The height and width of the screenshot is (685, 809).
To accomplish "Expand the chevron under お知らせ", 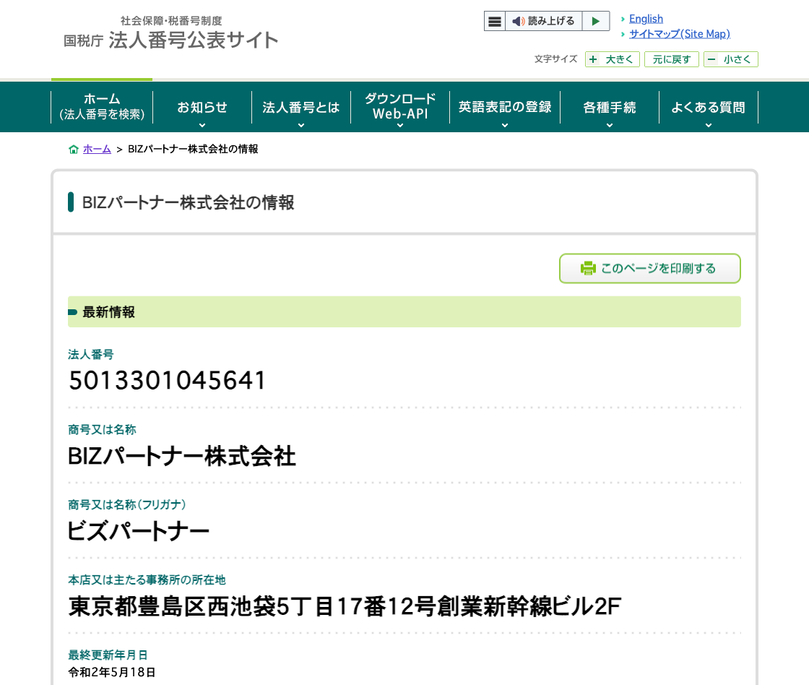I will (202, 126).
